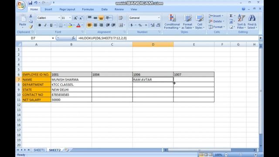Undo the last action
279x157 pixels.
point(36,3)
